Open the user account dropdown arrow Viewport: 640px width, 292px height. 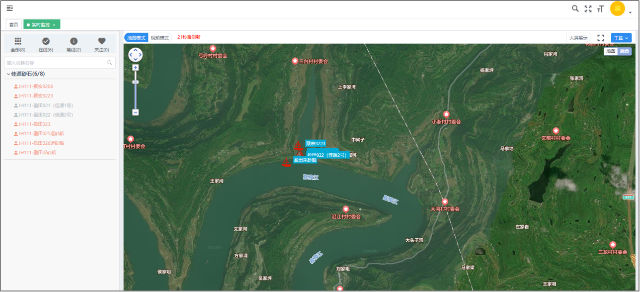(630, 12)
